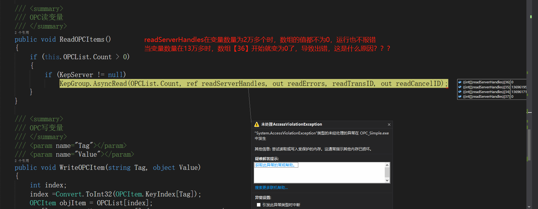This screenshot has height=209, width=538.
Task: Open the 获取此异常的常规帮助 link
Action: point(275,165)
